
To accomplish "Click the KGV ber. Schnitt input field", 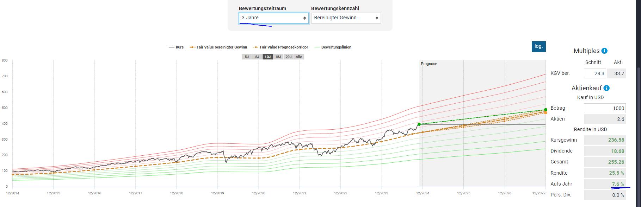I will (x=595, y=73).
